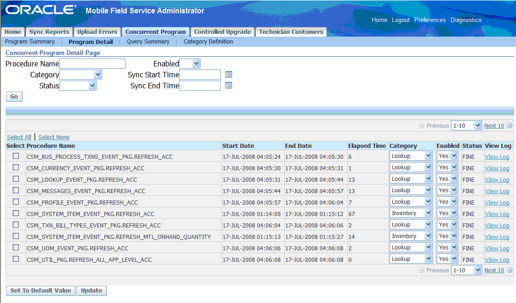Click the bottom Next 10 arrow icon
The height and width of the screenshot is (303, 516).
point(510,270)
